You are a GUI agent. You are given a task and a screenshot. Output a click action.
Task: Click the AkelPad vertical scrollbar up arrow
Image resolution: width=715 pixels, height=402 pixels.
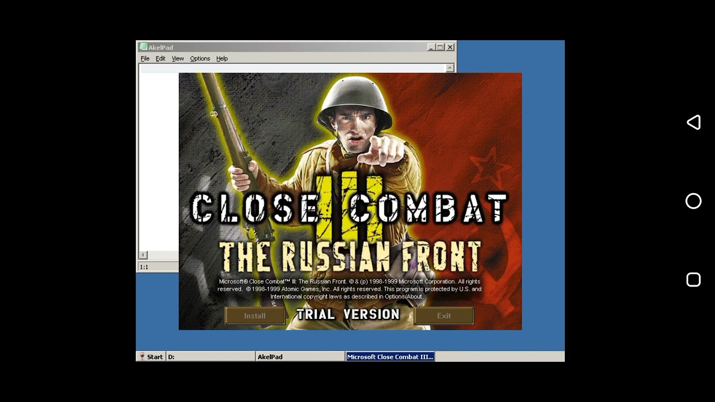[x=450, y=68]
